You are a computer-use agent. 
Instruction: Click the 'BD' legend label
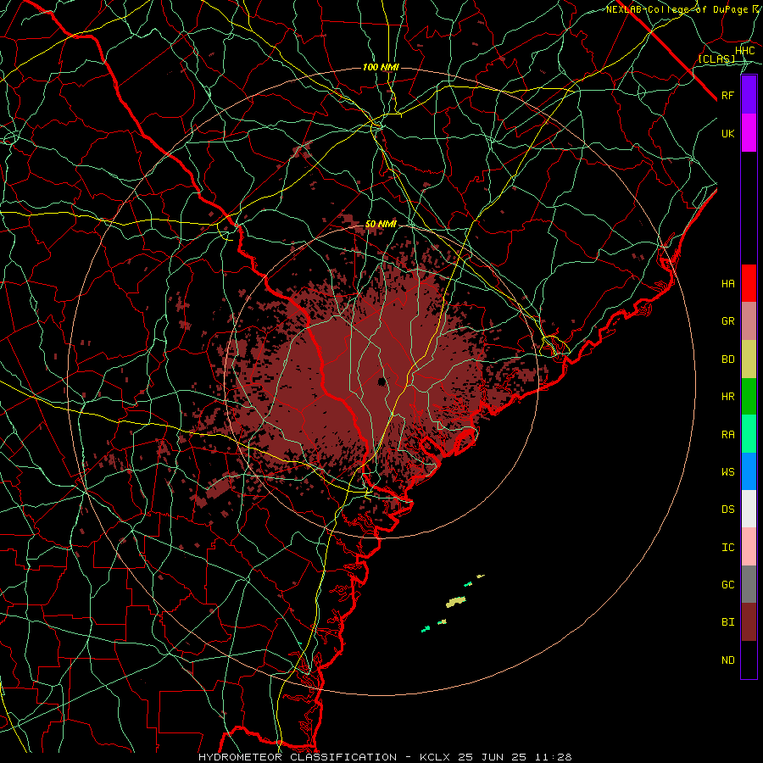727,359
